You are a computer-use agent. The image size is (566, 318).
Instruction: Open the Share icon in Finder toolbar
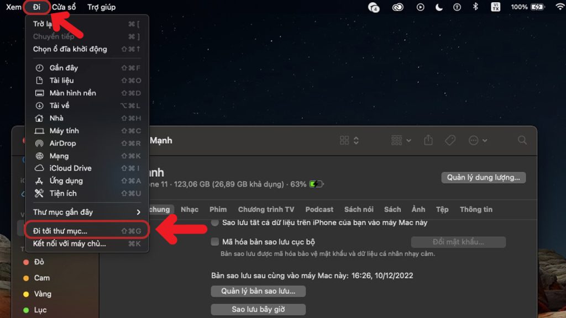[428, 141]
